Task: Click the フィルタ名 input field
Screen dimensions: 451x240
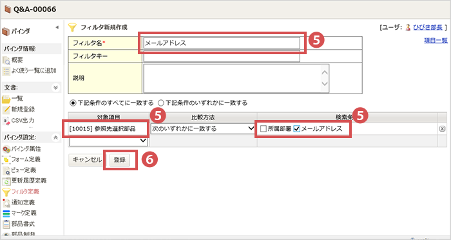Action: click(x=222, y=43)
